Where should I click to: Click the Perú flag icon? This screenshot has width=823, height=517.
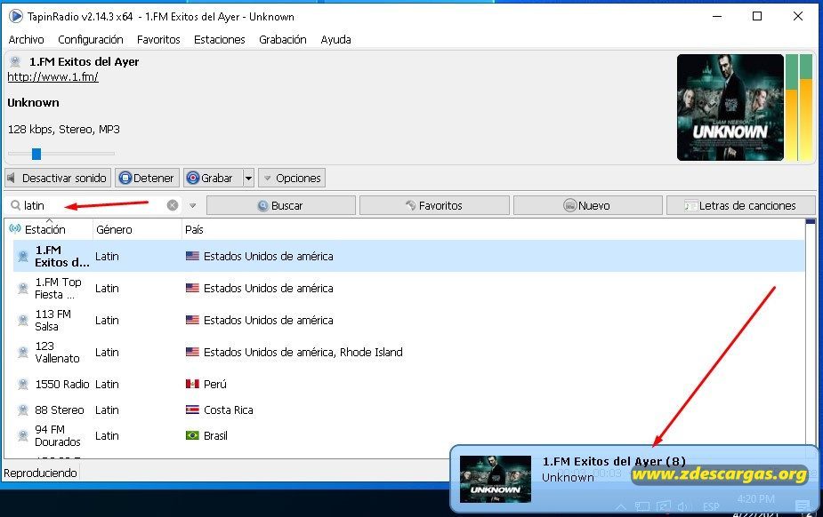[x=193, y=384]
